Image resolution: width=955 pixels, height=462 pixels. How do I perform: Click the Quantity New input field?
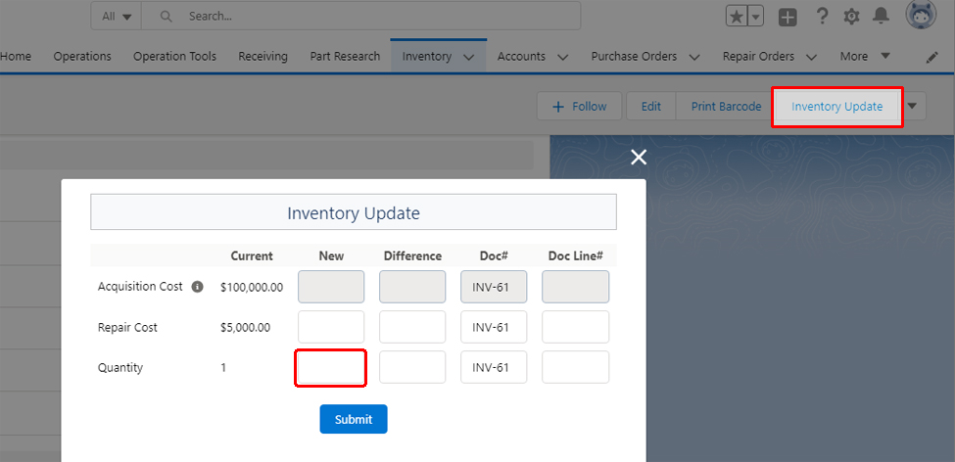(331, 368)
